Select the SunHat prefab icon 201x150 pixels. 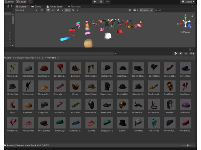click(91, 122)
